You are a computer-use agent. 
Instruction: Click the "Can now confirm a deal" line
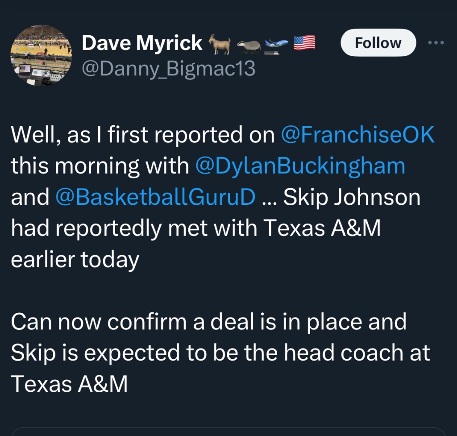(x=208, y=322)
